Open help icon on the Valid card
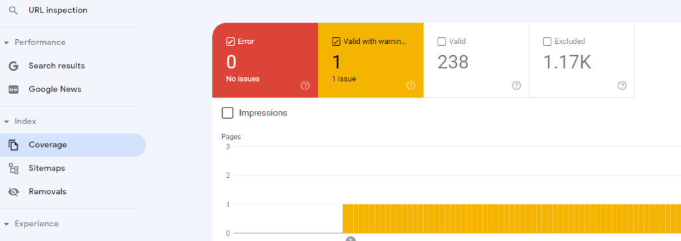This screenshot has height=241, width=681. (516, 86)
